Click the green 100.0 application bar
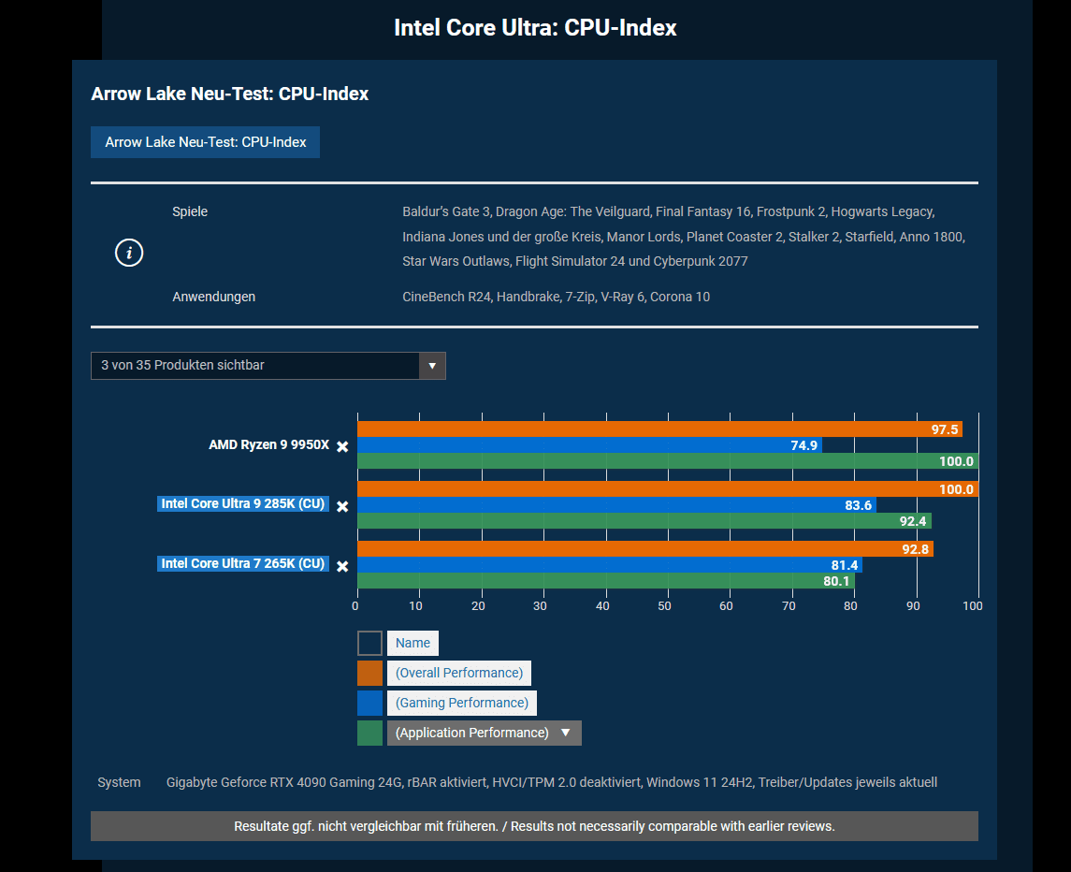The image size is (1071, 872). tap(668, 461)
